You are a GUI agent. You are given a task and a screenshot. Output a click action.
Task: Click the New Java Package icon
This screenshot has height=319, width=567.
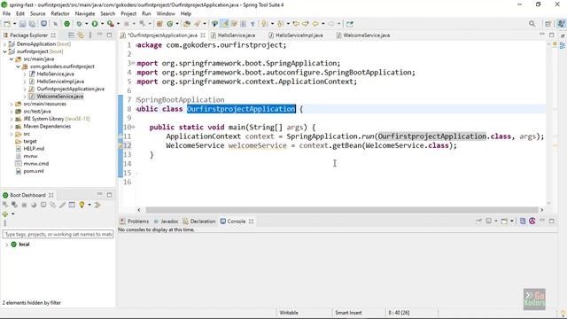coord(159,24)
